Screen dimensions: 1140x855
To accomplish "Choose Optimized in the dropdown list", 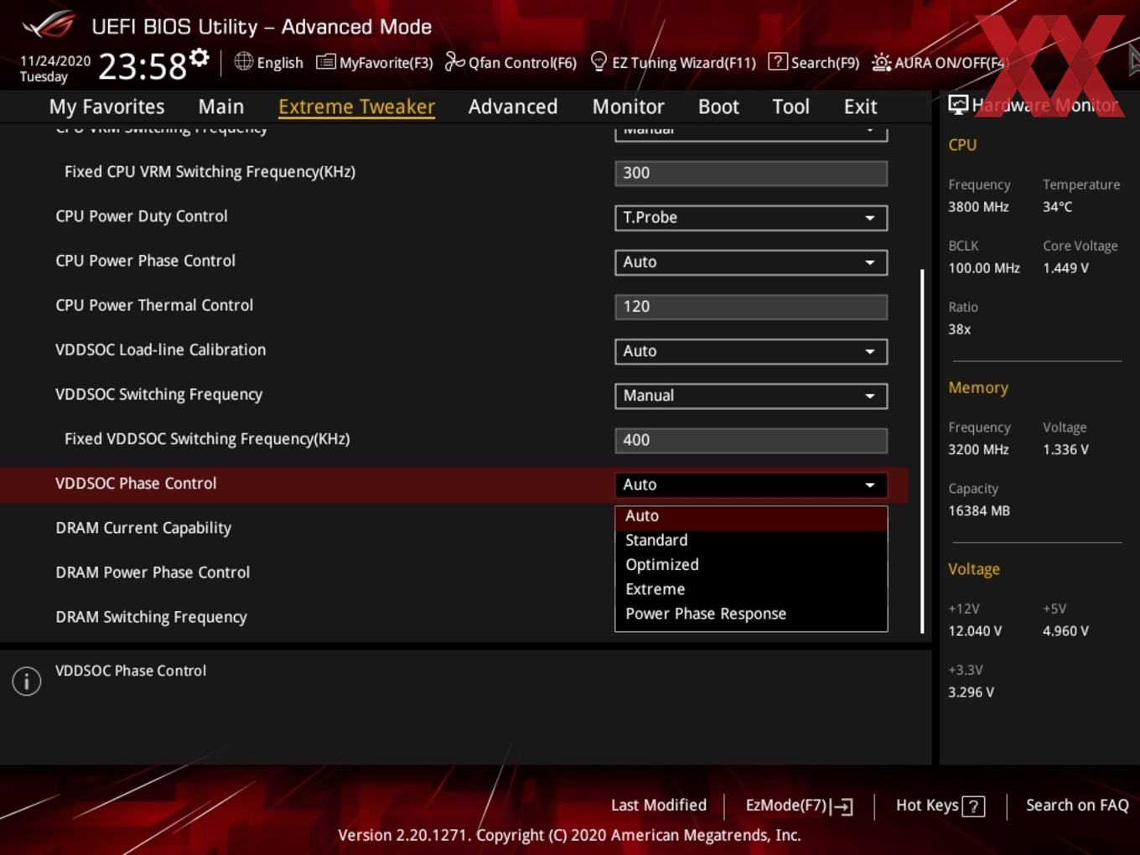I will tap(751, 565).
